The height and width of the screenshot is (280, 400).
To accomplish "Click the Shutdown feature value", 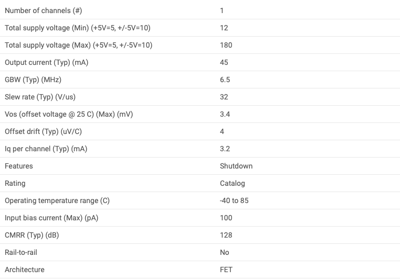I will pos(236,166).
